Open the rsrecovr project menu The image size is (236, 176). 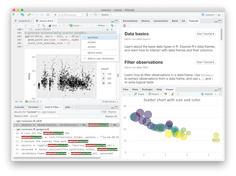click(x=212, y=15)
